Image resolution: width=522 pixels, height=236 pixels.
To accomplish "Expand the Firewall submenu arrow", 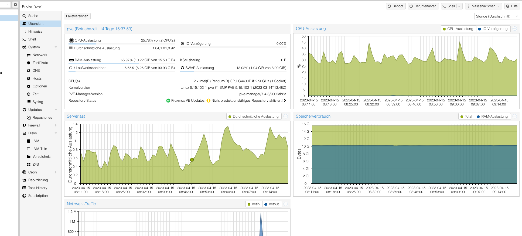I will click(56, 125).
